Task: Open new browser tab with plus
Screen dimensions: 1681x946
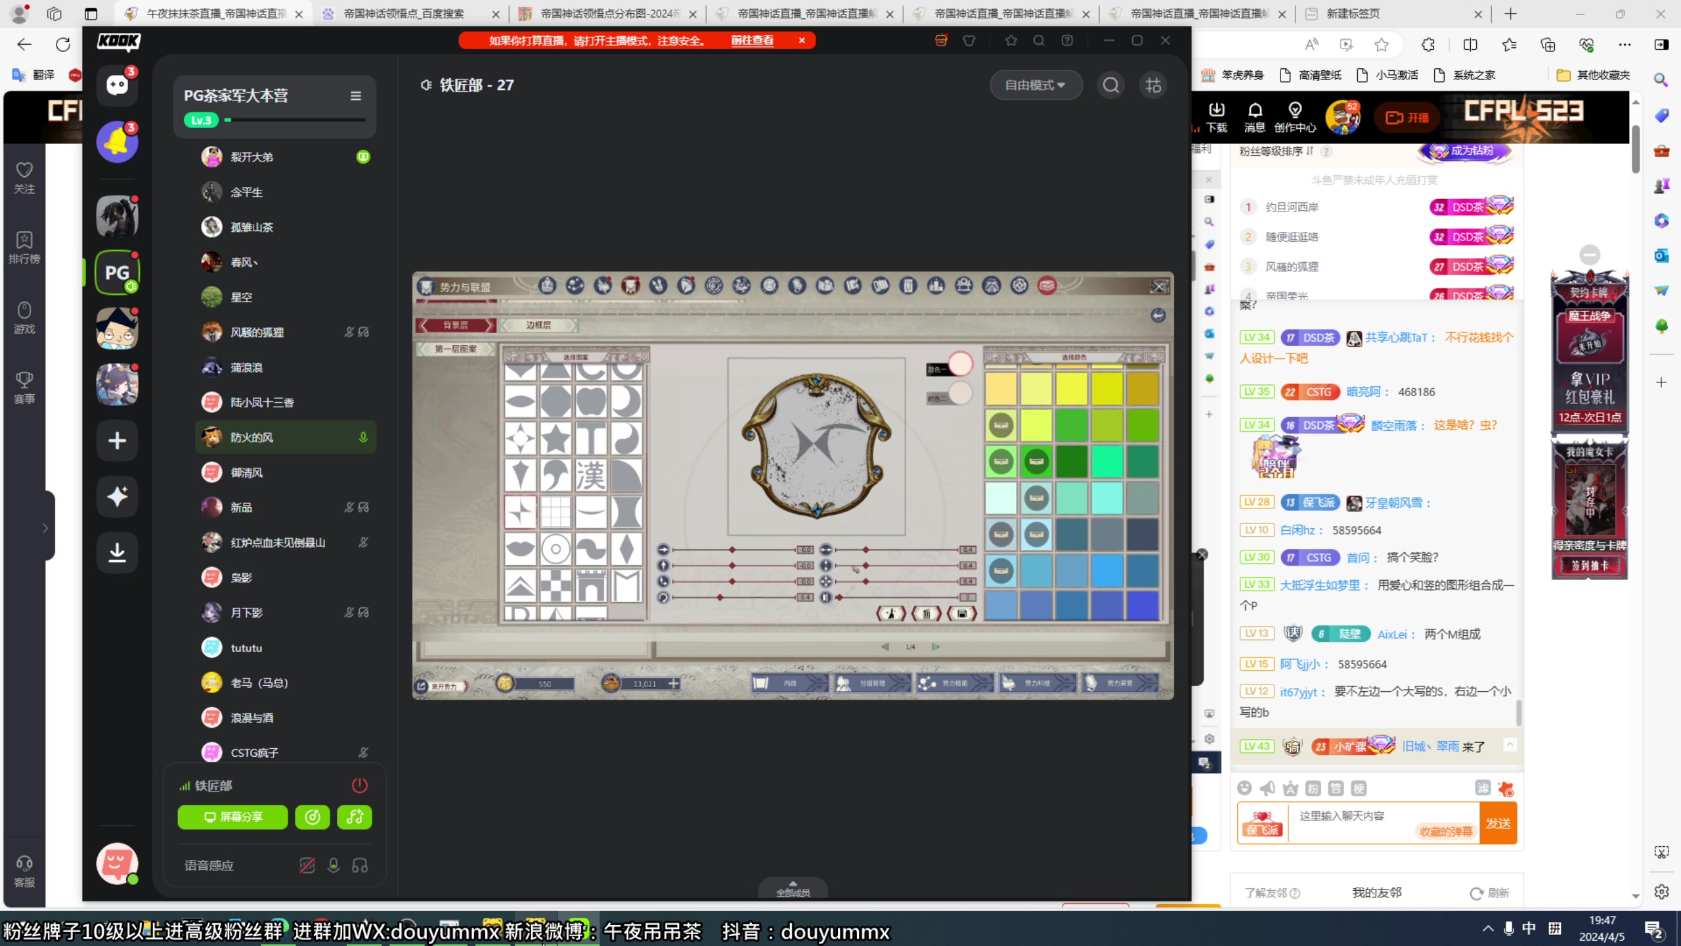Action: pyautogui.click(x=1511, y=14)
